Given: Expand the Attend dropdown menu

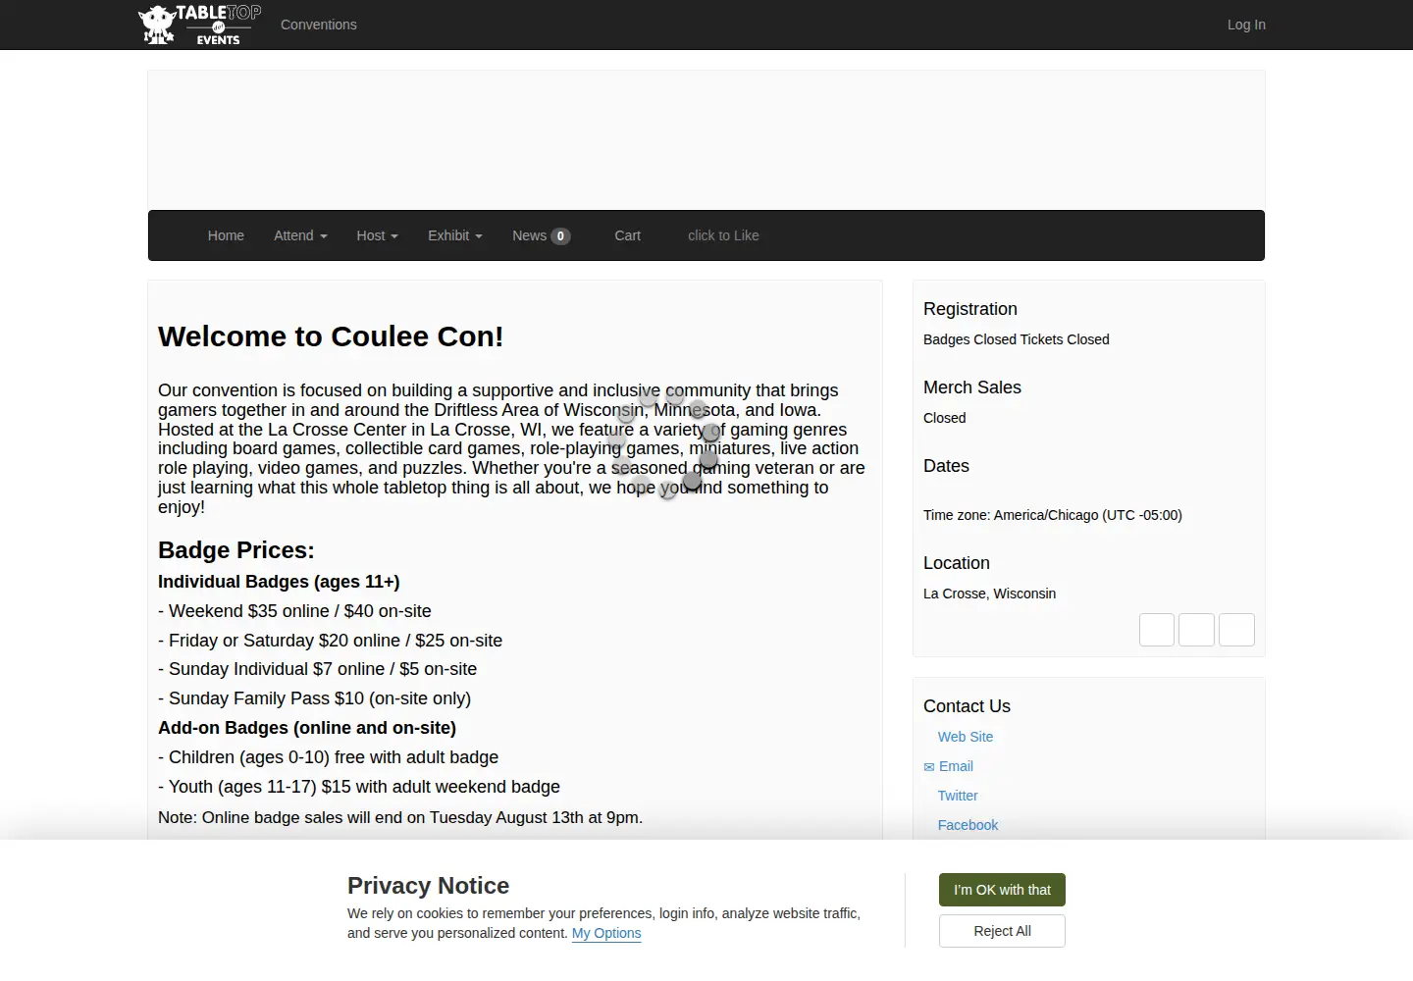Looking at the screenshot, I should coord(300,235).
